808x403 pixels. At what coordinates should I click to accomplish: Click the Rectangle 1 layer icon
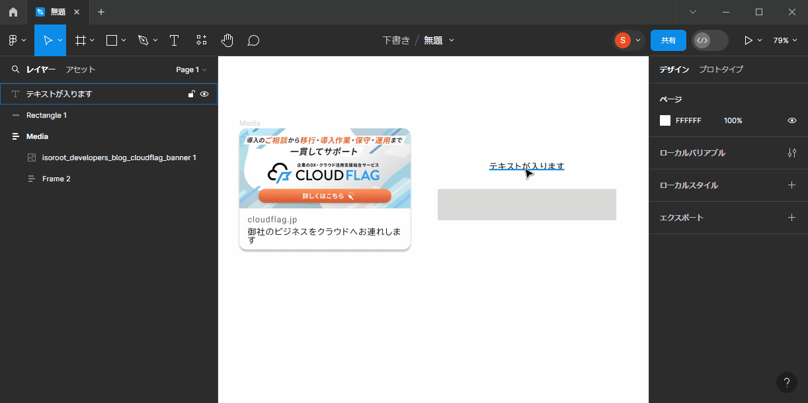click(16, 115)
